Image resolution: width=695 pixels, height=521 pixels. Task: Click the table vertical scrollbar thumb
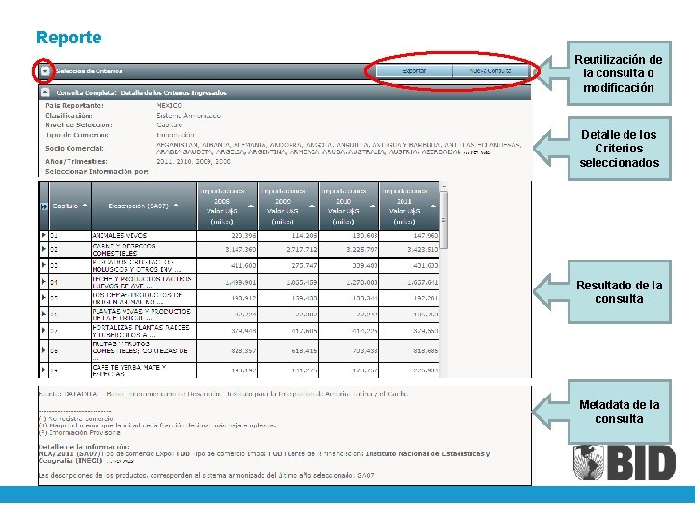pos(444,220)
